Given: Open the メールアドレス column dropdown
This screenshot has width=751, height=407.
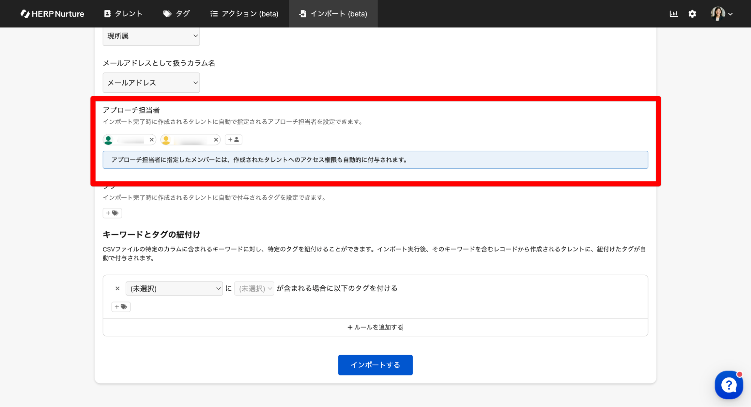Looking at the screenshot, I should pyautogui.click(x=151, y=83).
